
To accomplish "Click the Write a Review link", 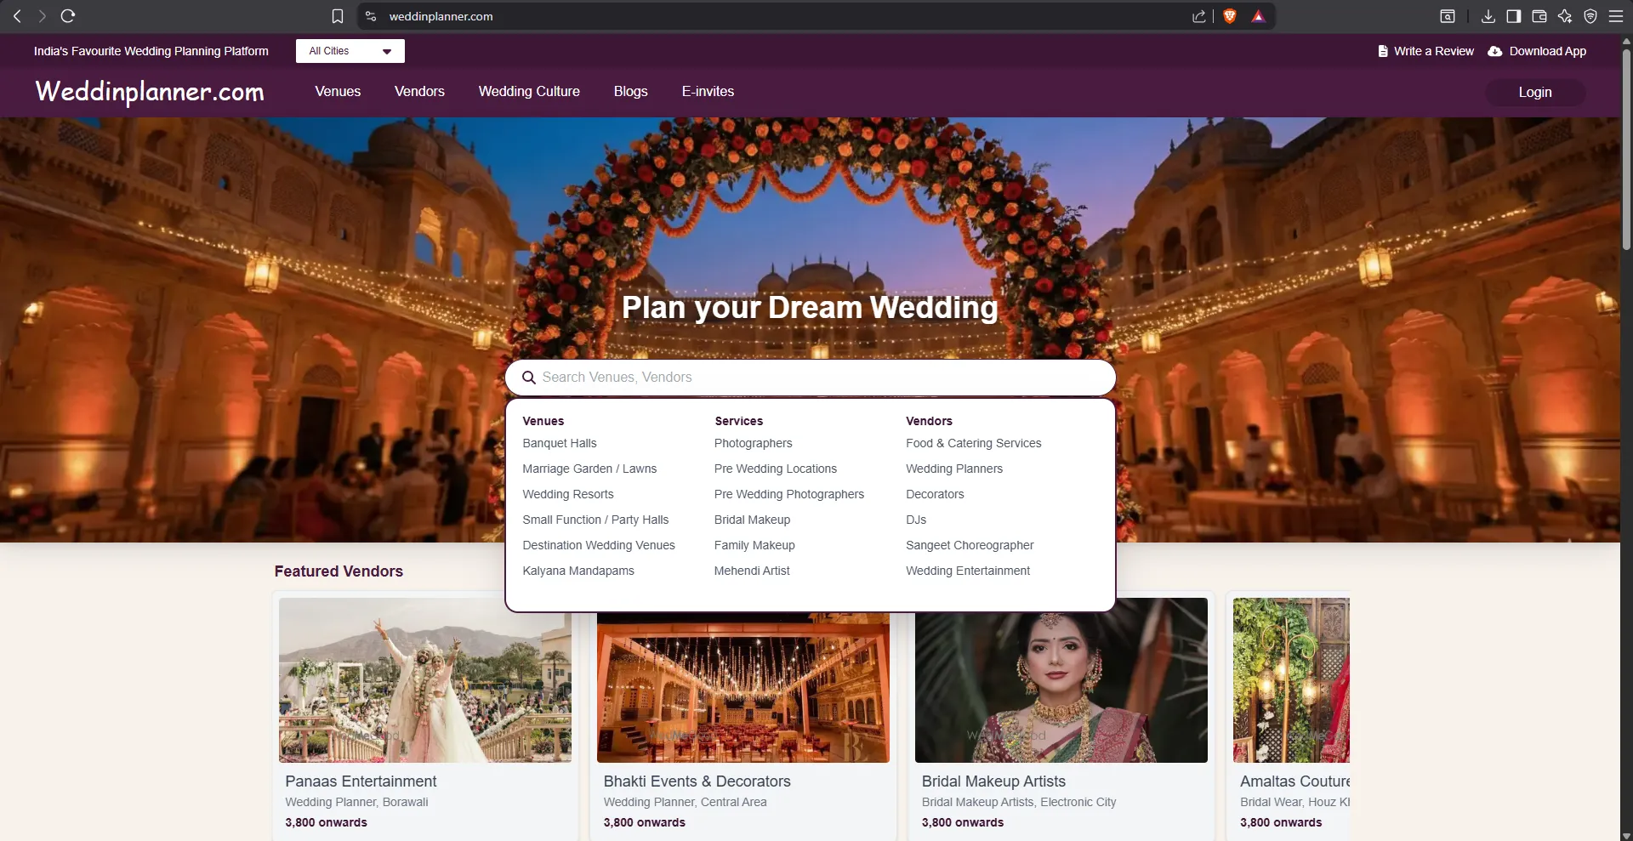I will click(x=1434, y=51).
